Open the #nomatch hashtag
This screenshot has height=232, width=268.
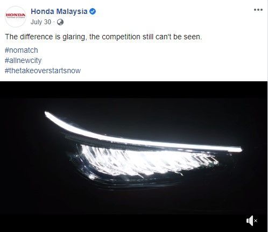(22, 50)
